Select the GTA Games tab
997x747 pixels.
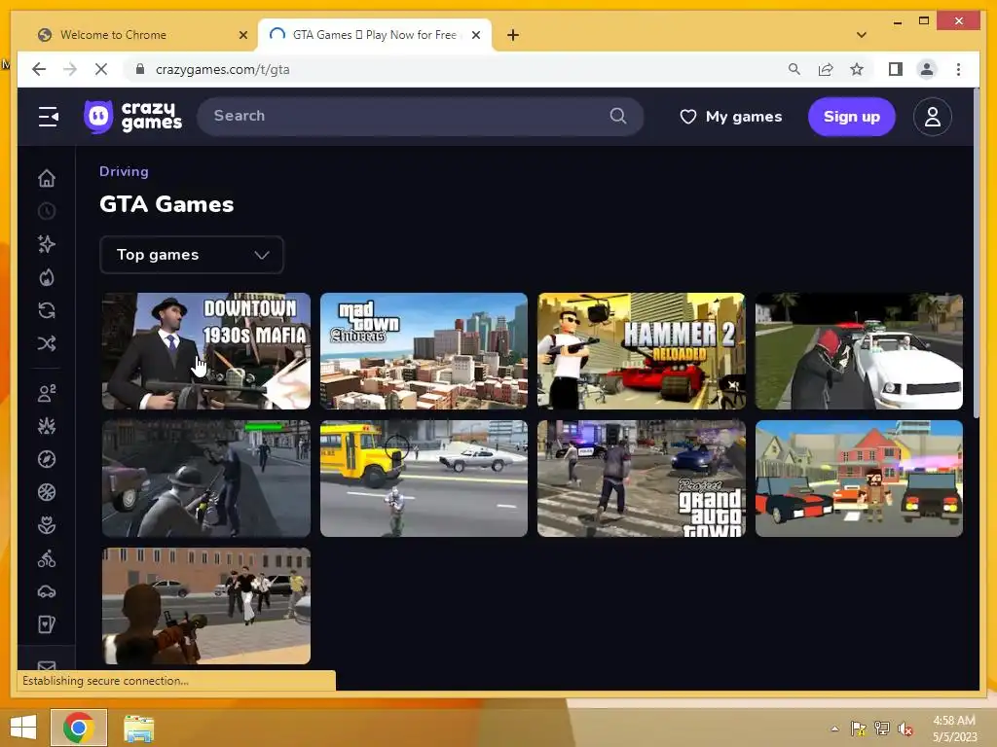pos(375,35)
